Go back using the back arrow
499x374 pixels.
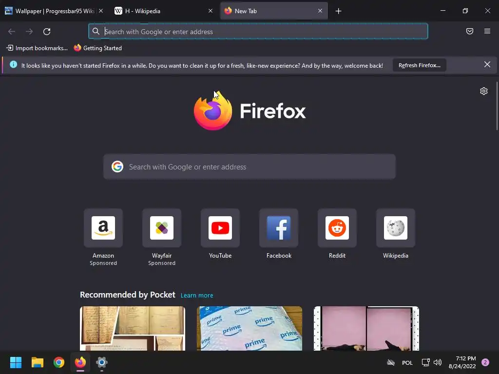tap(12, 32)
